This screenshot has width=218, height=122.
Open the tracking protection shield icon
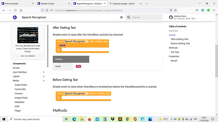[43, 10]
